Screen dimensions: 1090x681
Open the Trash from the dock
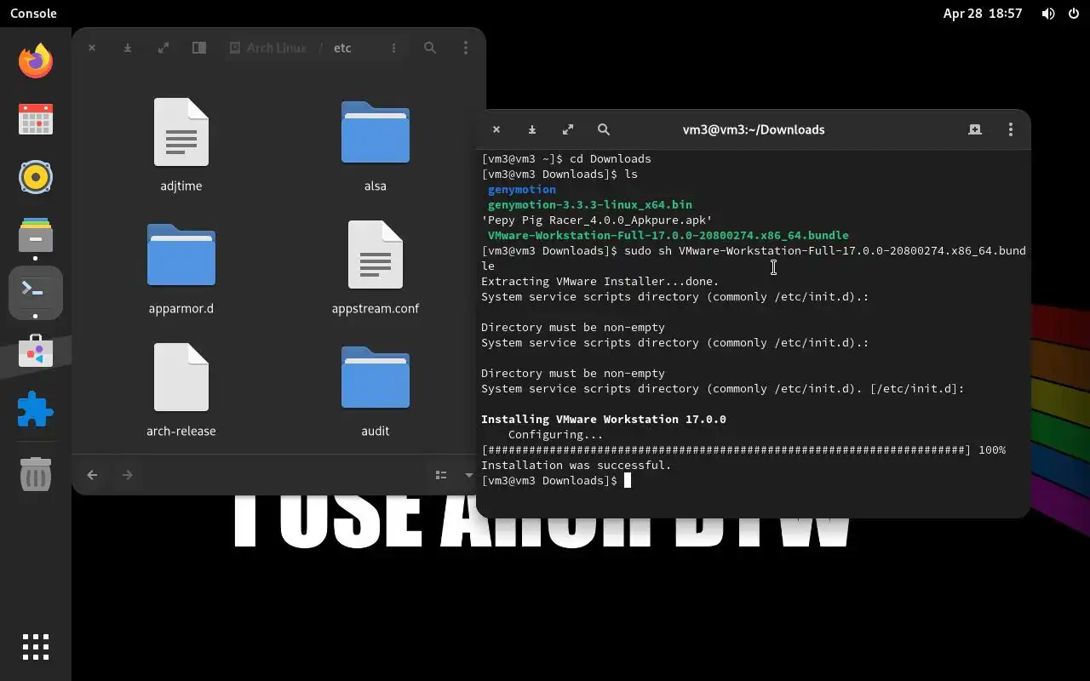[36, 473]
